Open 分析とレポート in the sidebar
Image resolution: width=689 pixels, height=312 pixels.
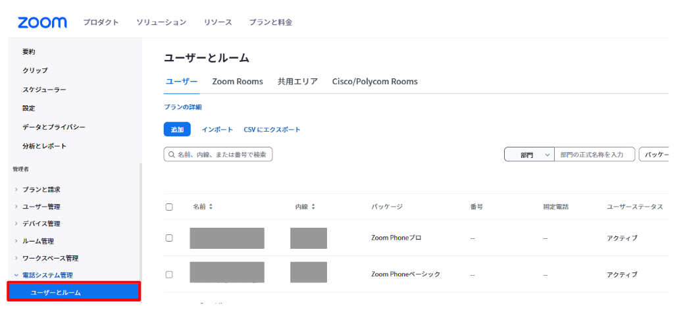(x=44, y=146)
